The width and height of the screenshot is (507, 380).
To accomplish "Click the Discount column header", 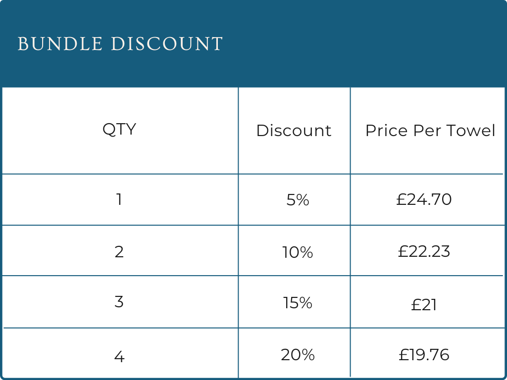I will (294, 131).
